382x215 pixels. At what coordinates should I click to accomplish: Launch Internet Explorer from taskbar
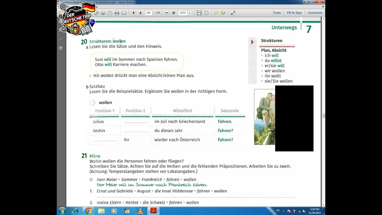76,211
